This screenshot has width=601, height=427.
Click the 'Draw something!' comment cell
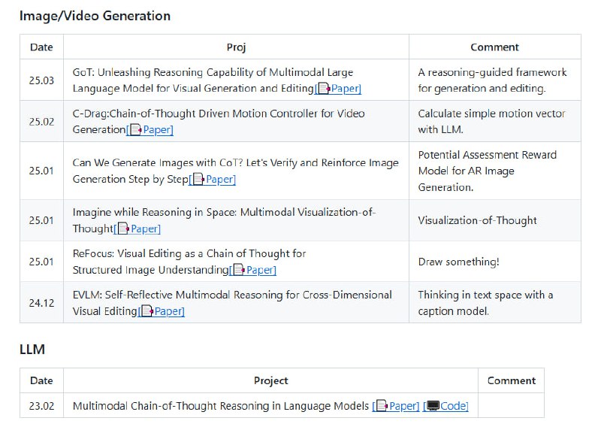click(458, 262)
